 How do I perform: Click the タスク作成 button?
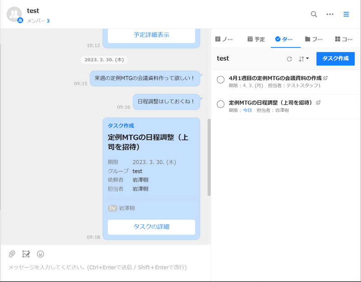pyautogui.click(x=335, y=59)
